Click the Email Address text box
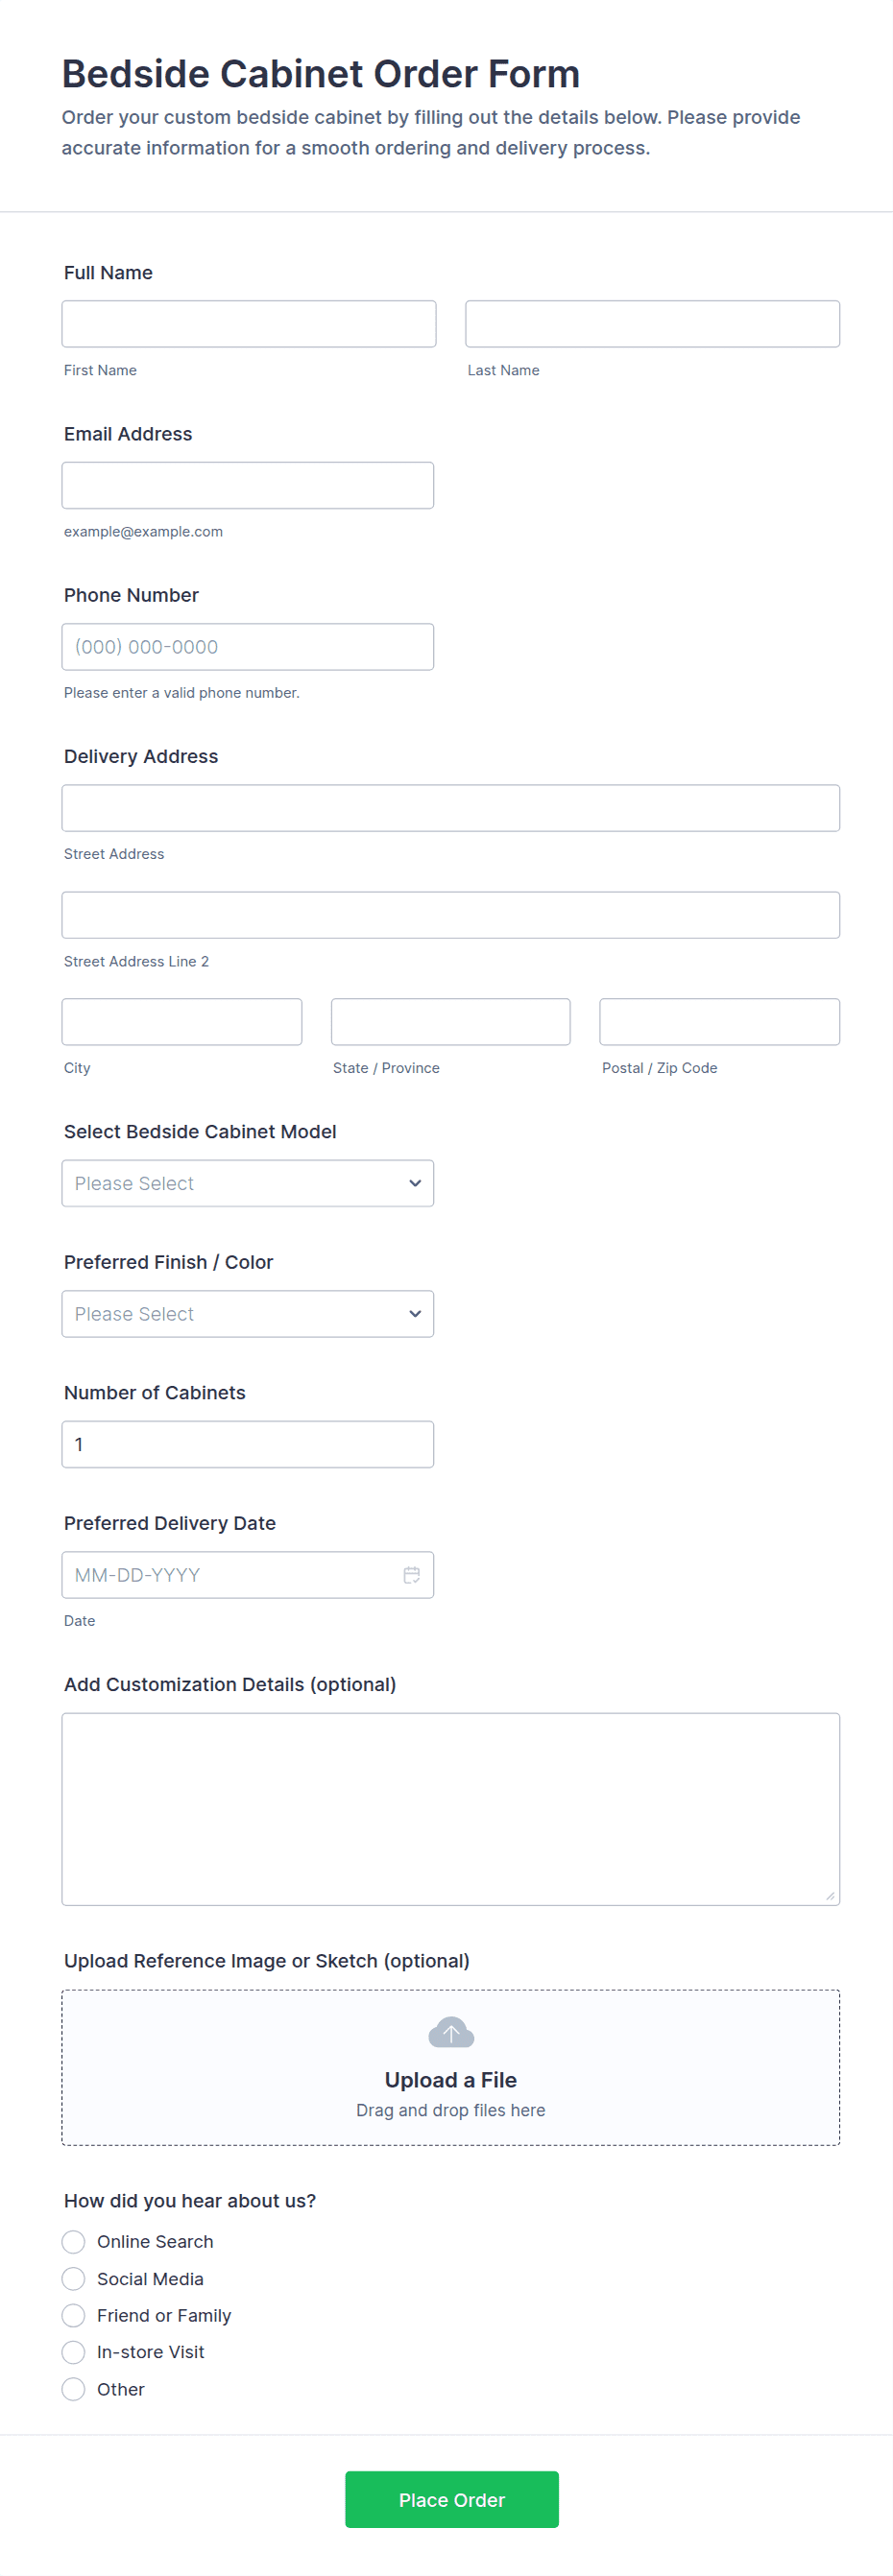 [247, 485]
